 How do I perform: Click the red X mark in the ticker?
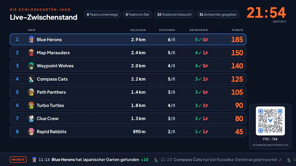(280, 160)
